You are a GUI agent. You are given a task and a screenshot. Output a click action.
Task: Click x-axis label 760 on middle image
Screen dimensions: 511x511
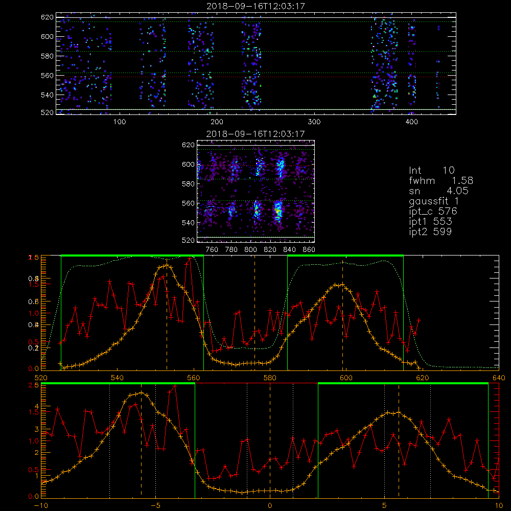212,250
